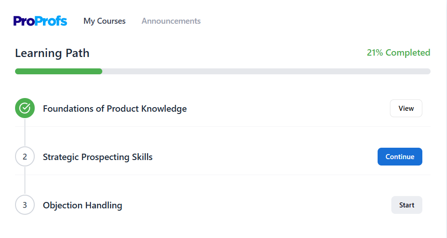Click the Learning Path heading
Image resolution: width=447 pixels, height=238 pixels.
click(52, 53)
